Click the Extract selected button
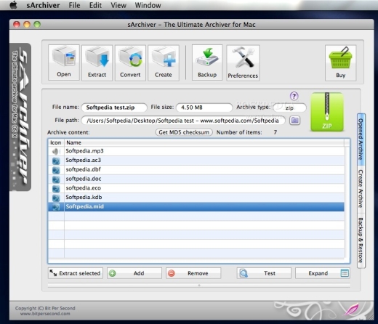 click(76, 273)
